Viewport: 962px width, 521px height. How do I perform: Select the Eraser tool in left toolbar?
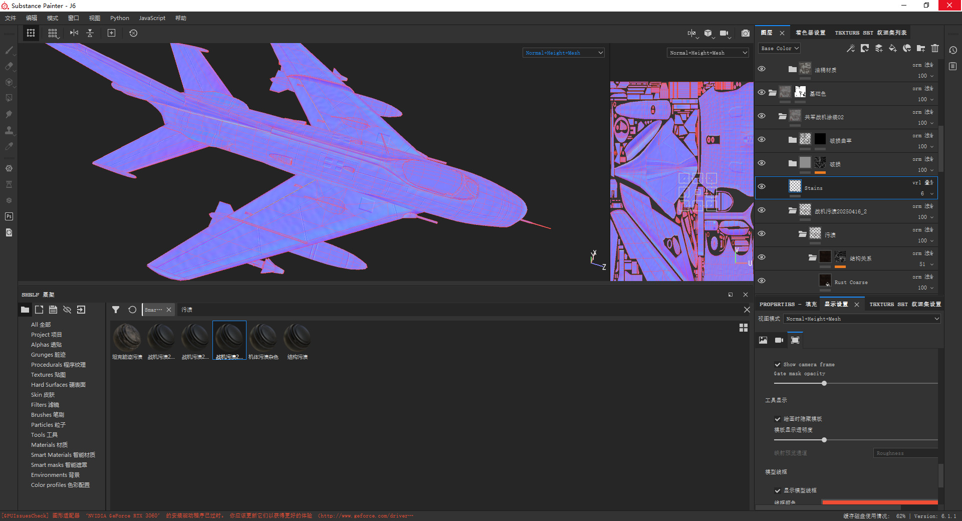pos(9,66)
